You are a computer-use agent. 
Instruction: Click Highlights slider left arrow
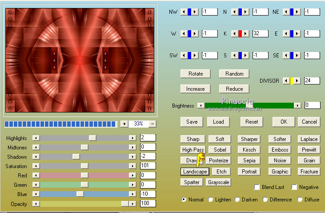click(x=36, y=138)
